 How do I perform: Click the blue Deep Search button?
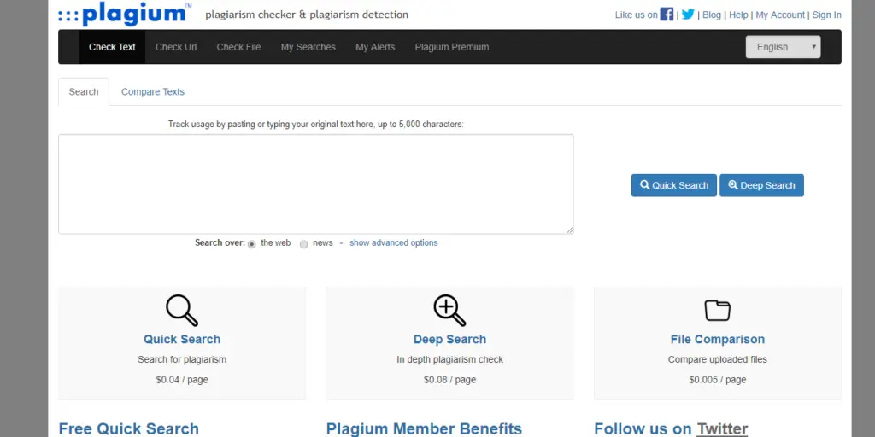[x=761, y=185]
